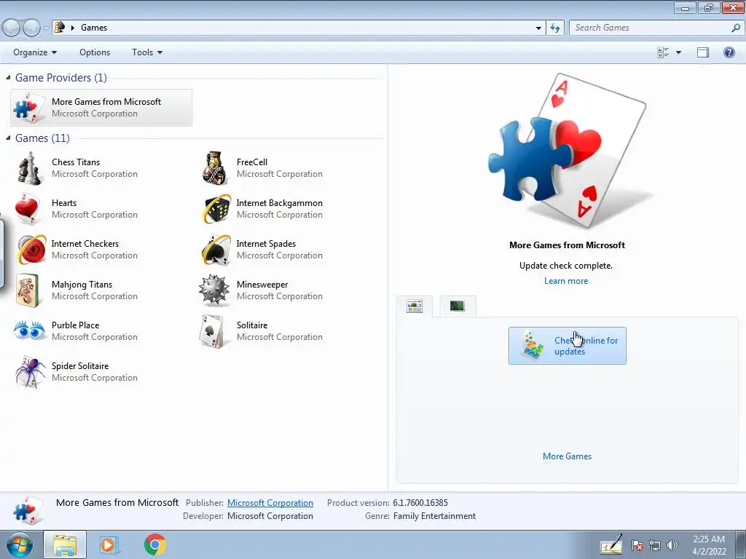Open the Learn more link
This screenshot has width=746, height=559.
click(566, 281)
